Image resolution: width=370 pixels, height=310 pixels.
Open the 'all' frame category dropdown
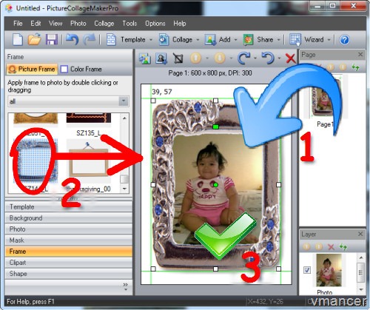click(x=124, y=101)
